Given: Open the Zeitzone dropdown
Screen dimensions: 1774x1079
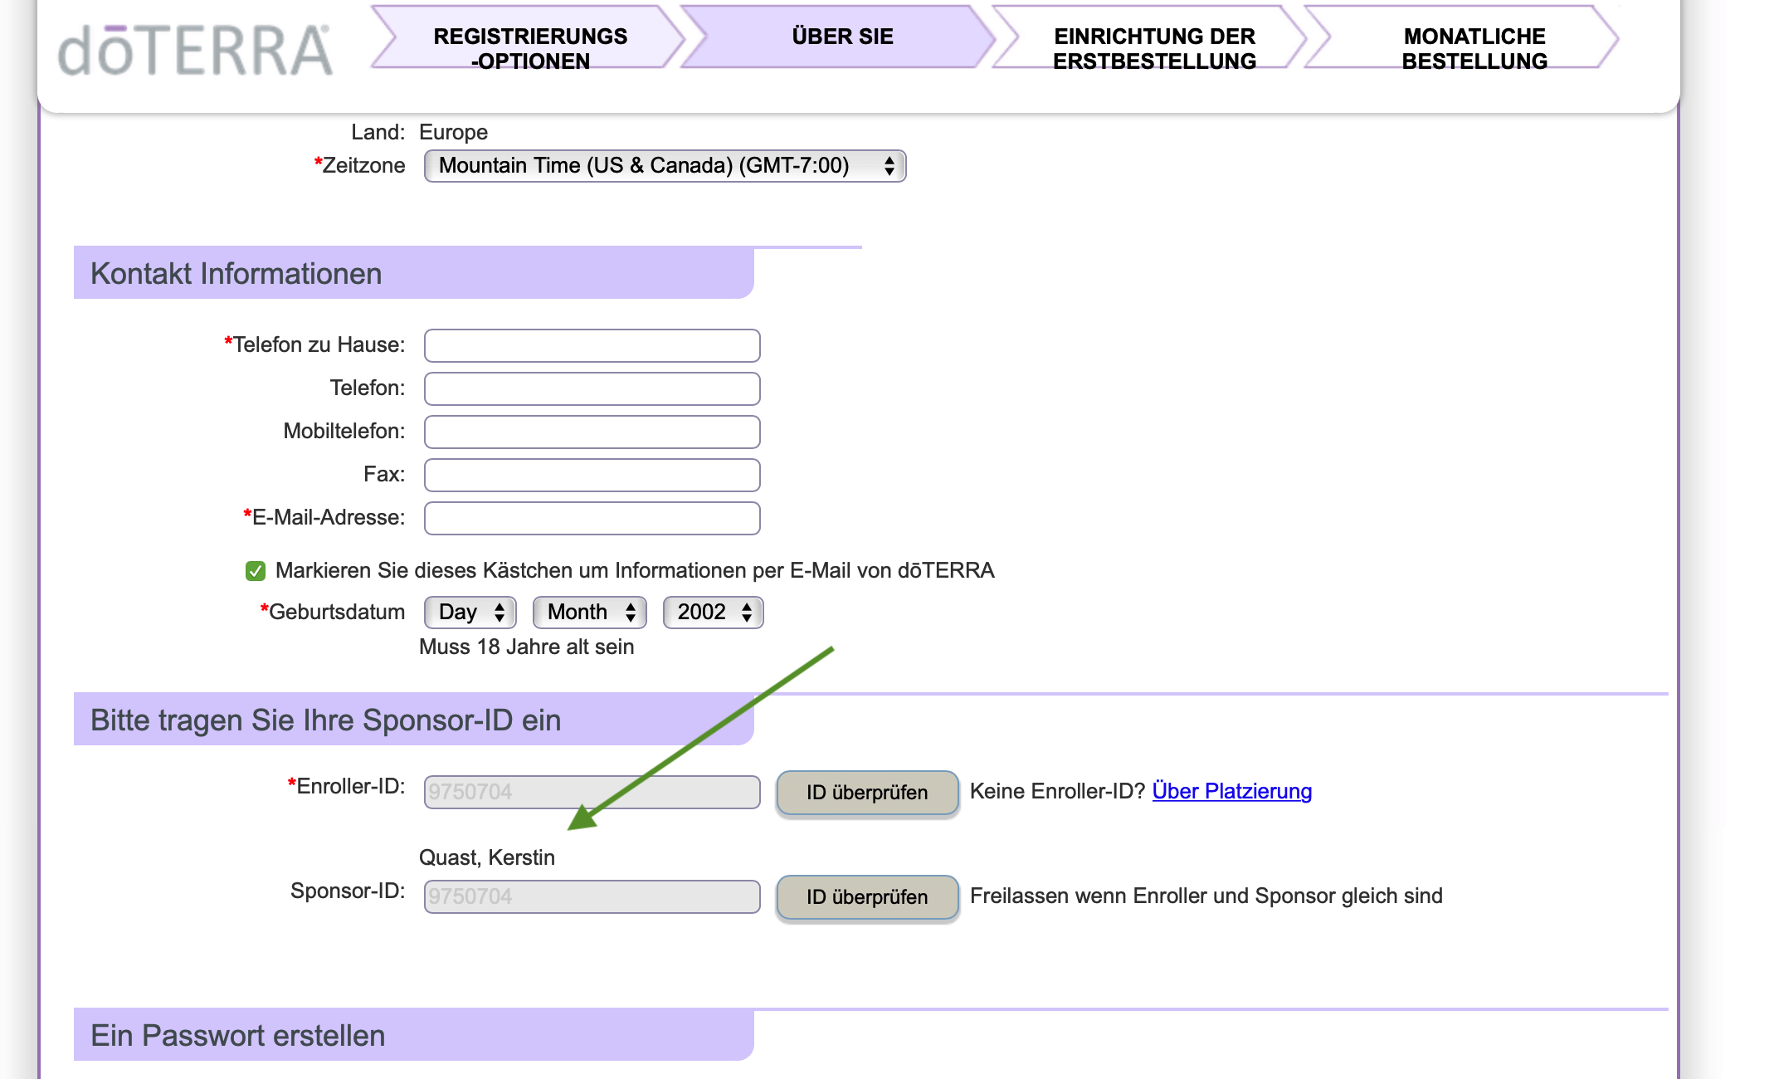Looking at the screenshot, I should pos(665,166).
